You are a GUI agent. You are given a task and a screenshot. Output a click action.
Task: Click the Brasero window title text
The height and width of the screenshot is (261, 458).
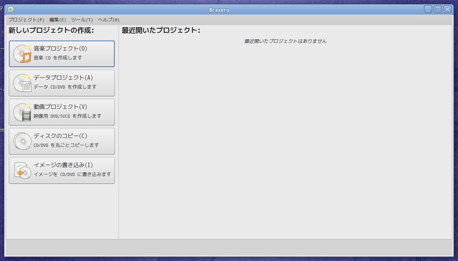(x=219, y=10)
